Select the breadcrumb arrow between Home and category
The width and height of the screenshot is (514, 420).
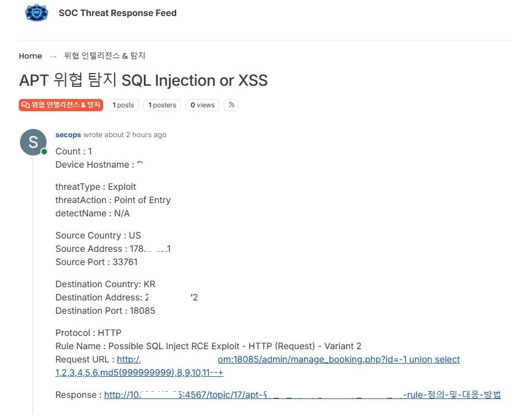click(53, 56)
